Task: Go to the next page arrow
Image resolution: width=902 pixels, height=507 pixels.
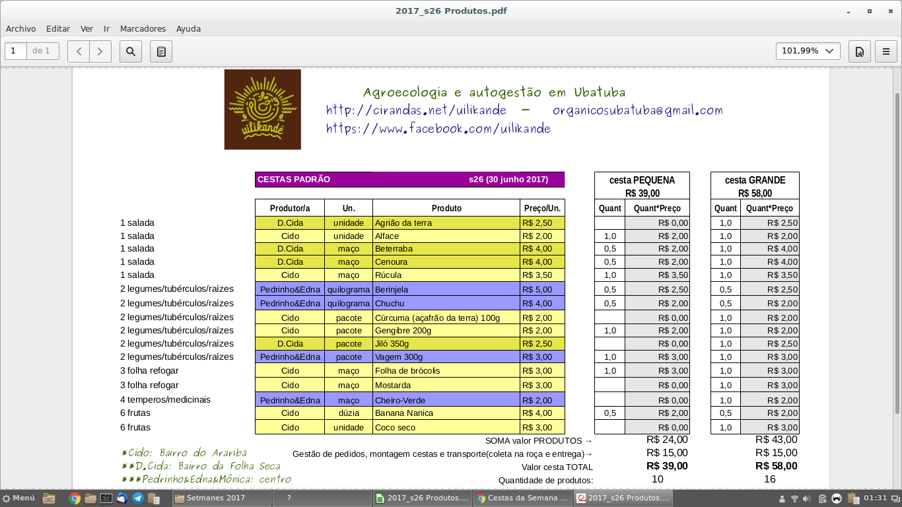Action: tap(100, 51)
